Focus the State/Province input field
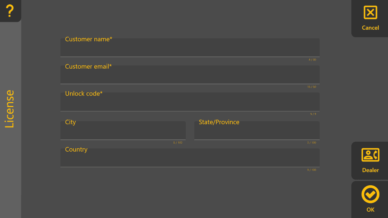Viewport: 388px width, 218px height. 257,130
